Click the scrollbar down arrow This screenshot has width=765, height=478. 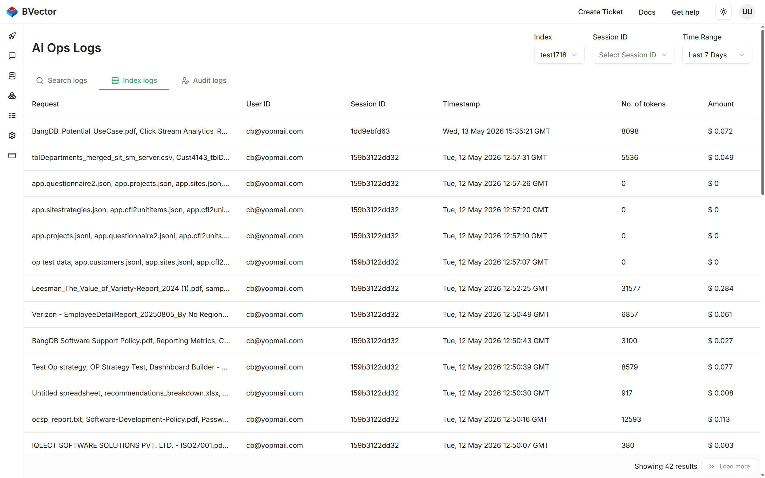(763, 475)
